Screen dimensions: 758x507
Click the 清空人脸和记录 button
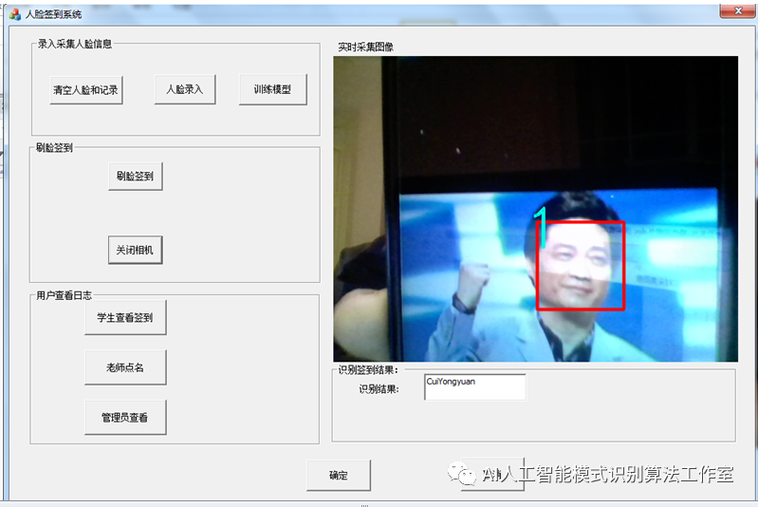pos(86,90)
